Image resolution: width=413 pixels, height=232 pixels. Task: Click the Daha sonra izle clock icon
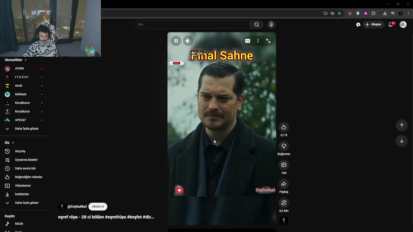[x=7, y=168]
